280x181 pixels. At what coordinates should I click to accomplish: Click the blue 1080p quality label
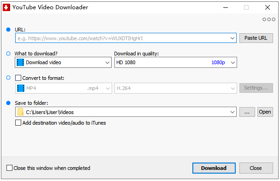[218, 62]
